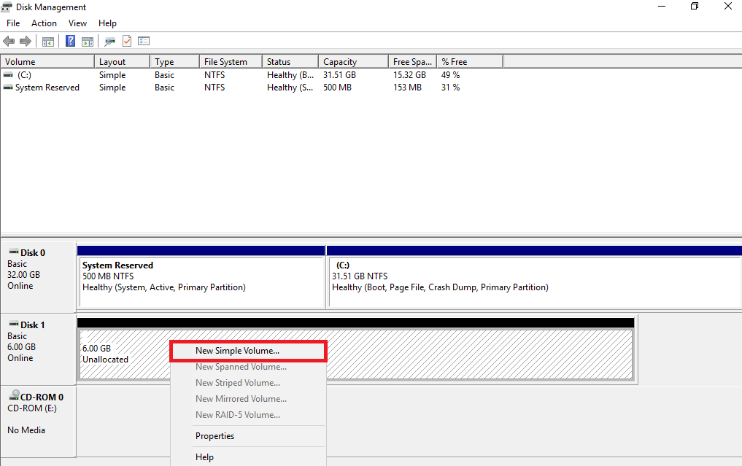The height and width of the screenshot is (466, 742).
Task: Open the File menu
Action: (13, 23)
